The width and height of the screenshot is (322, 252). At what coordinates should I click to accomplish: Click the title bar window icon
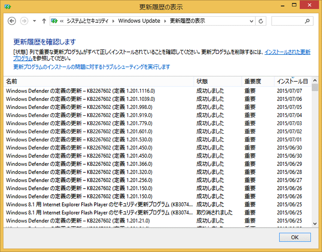click(x=8, y=7)
